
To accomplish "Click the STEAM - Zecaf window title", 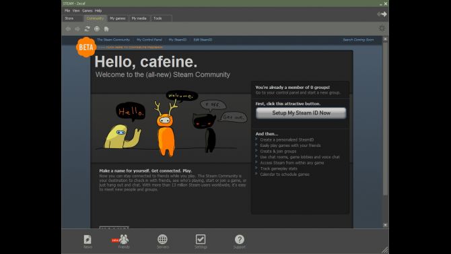I will point(74,3).
